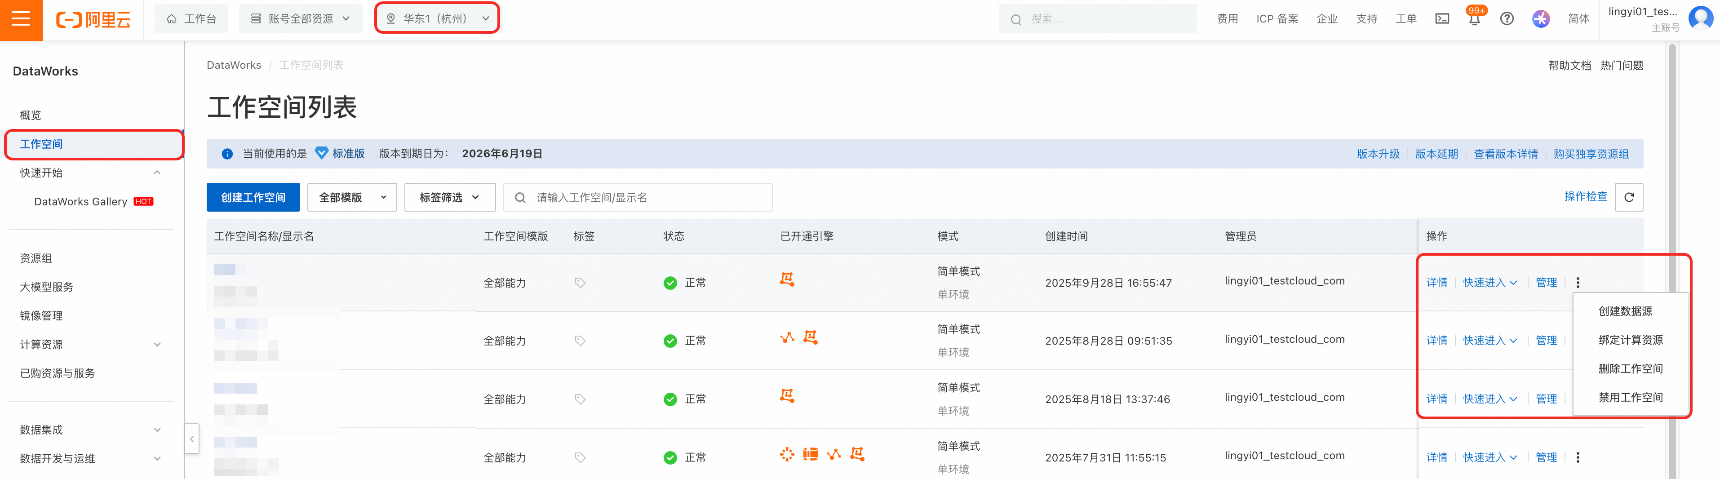The height and width of the screenshot is (479, 1720).
Task: Click the engine icon in the 2025年8月18日 row
Action: [787, 395]
